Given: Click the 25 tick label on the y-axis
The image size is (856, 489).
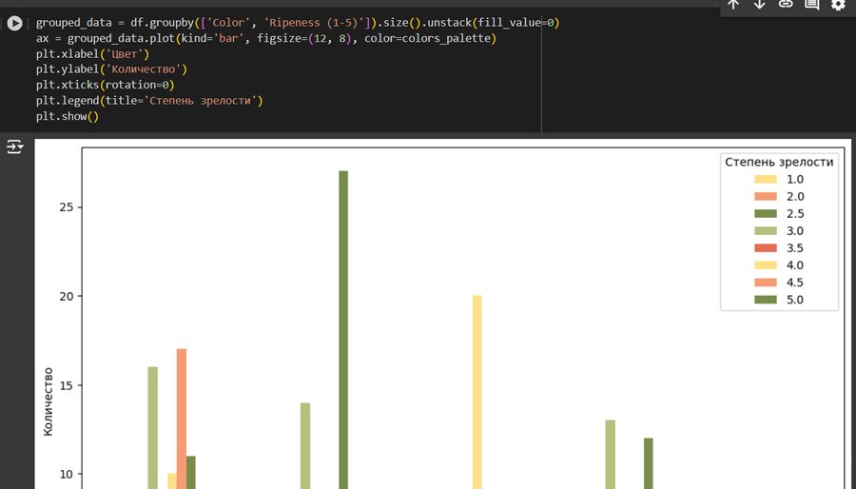Looking at the screenshot, I should (x=66, y=207).
